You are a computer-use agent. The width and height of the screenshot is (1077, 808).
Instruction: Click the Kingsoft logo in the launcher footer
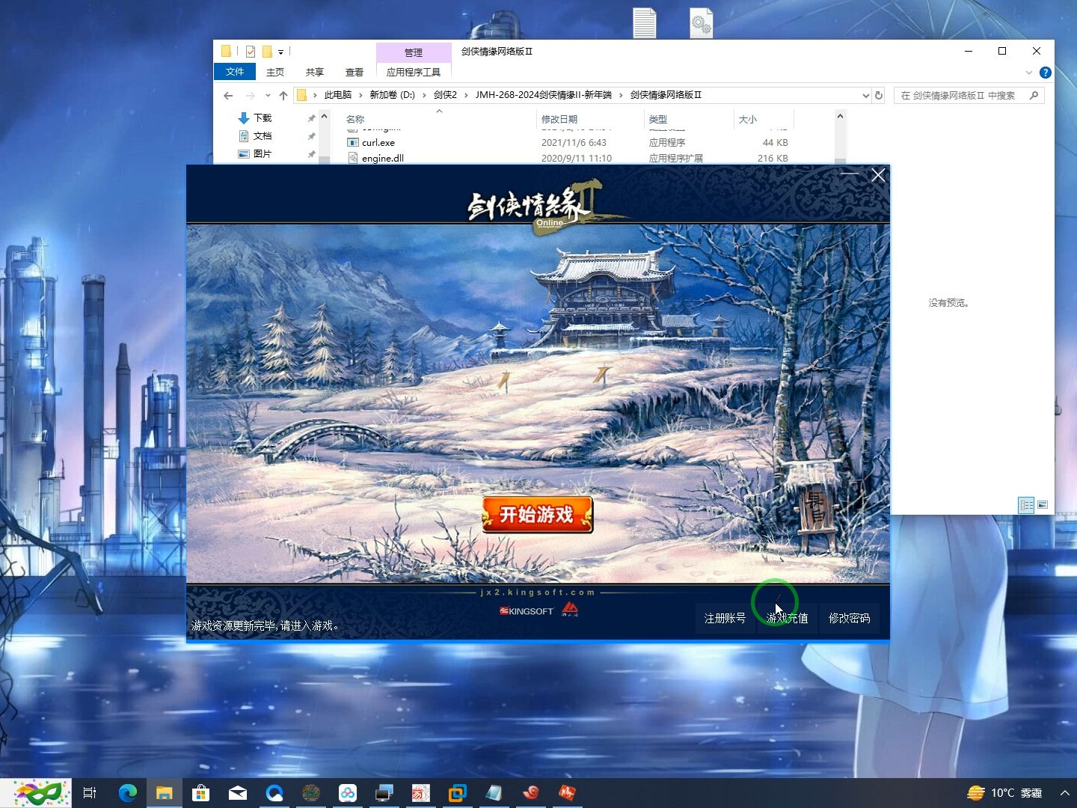coord(527,611)
